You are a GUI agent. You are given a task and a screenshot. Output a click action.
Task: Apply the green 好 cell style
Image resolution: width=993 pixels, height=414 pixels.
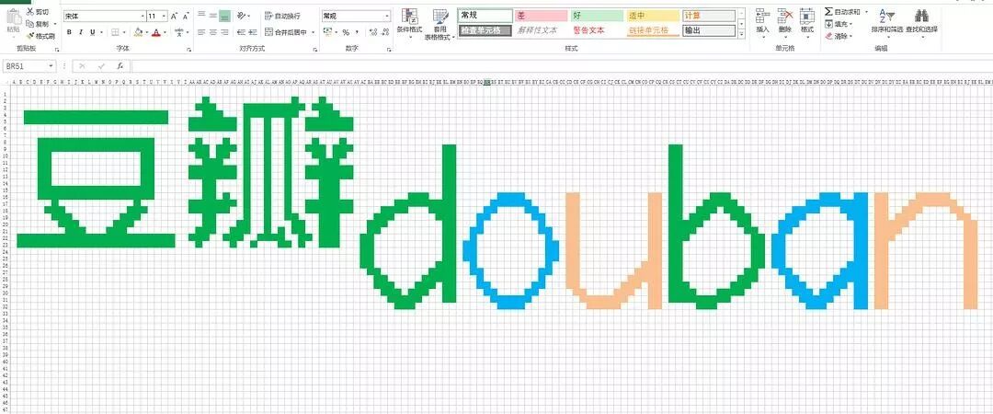pyautogui.click(x=598, y=16)
